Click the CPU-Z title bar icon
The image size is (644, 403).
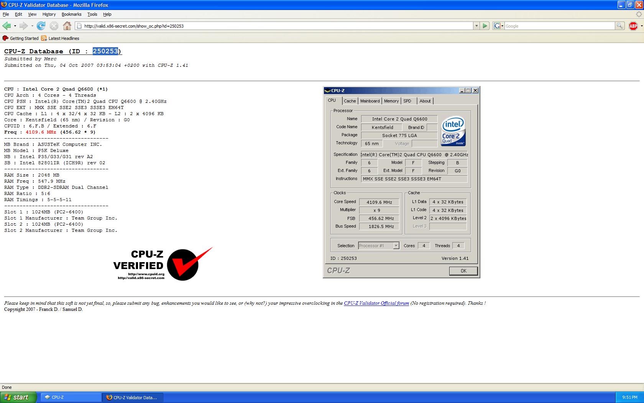point(327,91)
